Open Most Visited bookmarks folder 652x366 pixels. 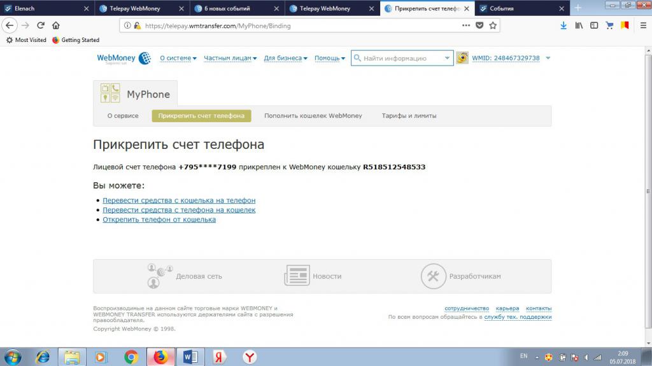(25, 40)
